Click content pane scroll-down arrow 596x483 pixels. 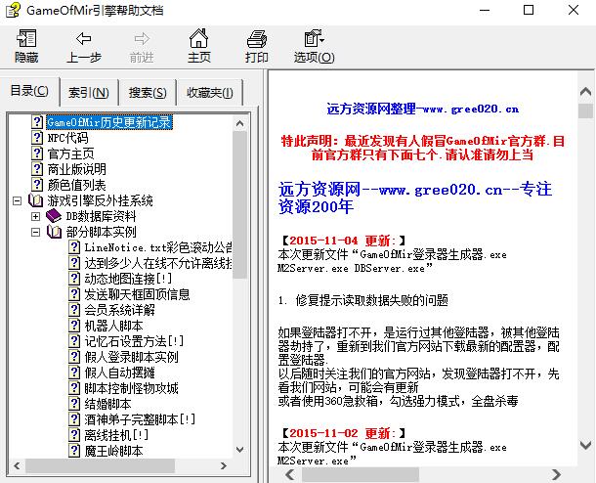click(585, 444)
